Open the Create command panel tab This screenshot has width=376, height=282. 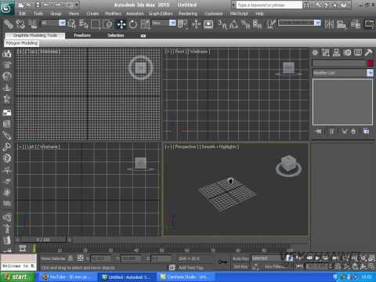tap(315, 52)
